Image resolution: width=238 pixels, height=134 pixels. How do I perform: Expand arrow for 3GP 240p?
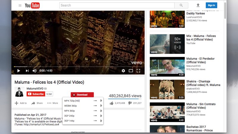pos(101,116)
